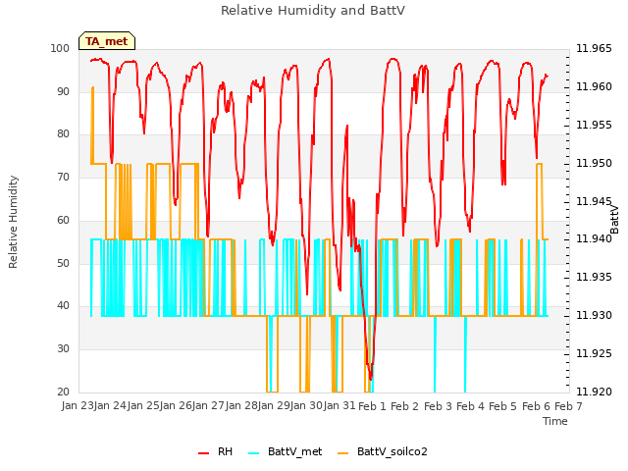Click the 70 value on humidity axis
The image size is (628, 471).
(x=63, y=177)
